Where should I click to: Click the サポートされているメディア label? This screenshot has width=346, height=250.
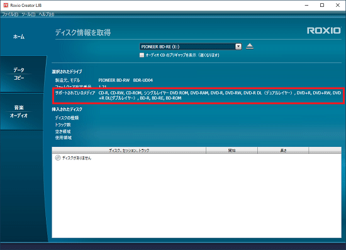pyautogui.click(x=75, y=93)
